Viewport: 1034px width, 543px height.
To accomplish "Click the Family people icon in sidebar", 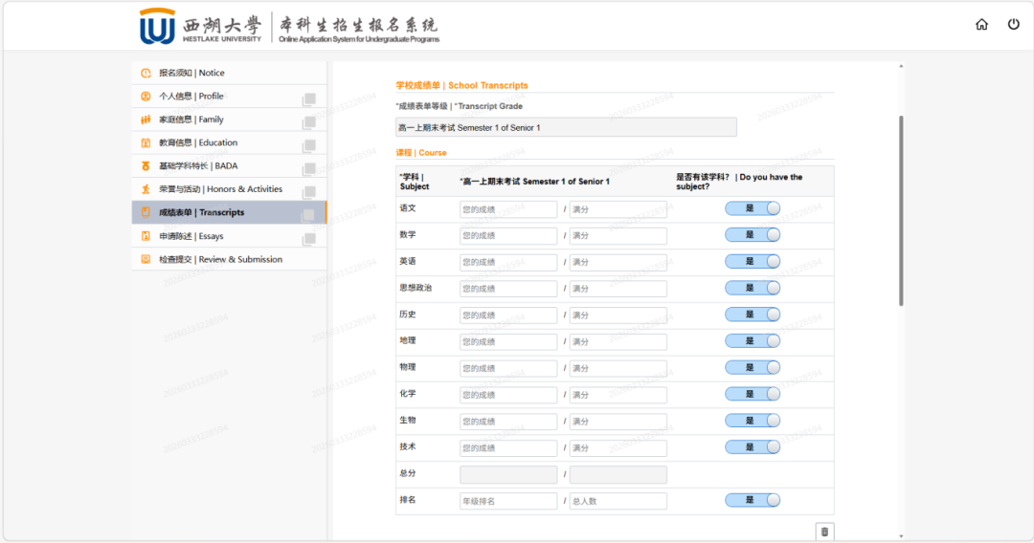I will [x=146, y=119].
